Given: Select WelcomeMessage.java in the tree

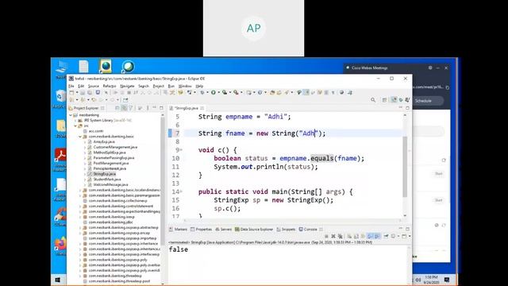Looking at the screenshot, I should (x=110, y=184).
